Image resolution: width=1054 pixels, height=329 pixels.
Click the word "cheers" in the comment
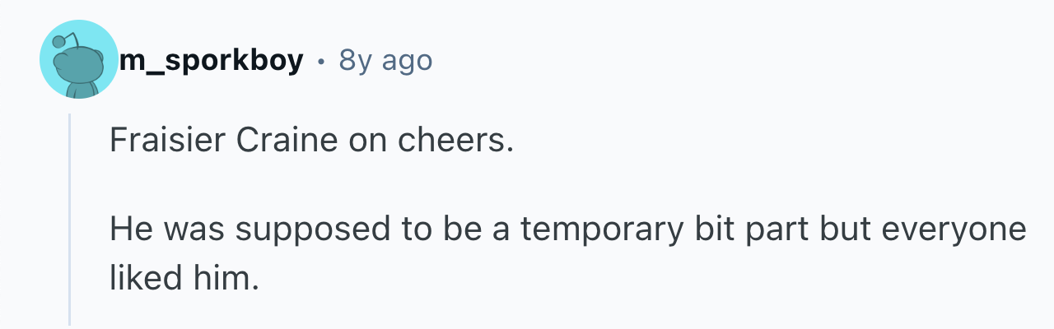point(453,141)
